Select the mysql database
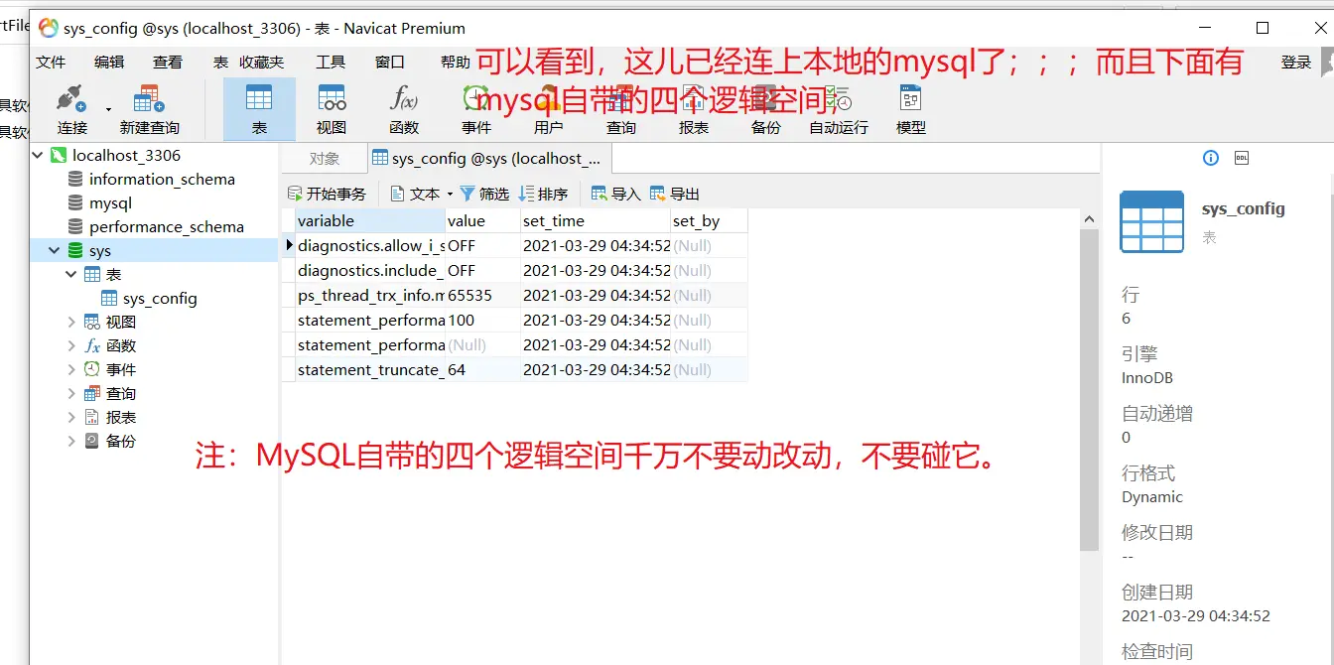The height and width of the screenshot is (665, 1334). 110,203
